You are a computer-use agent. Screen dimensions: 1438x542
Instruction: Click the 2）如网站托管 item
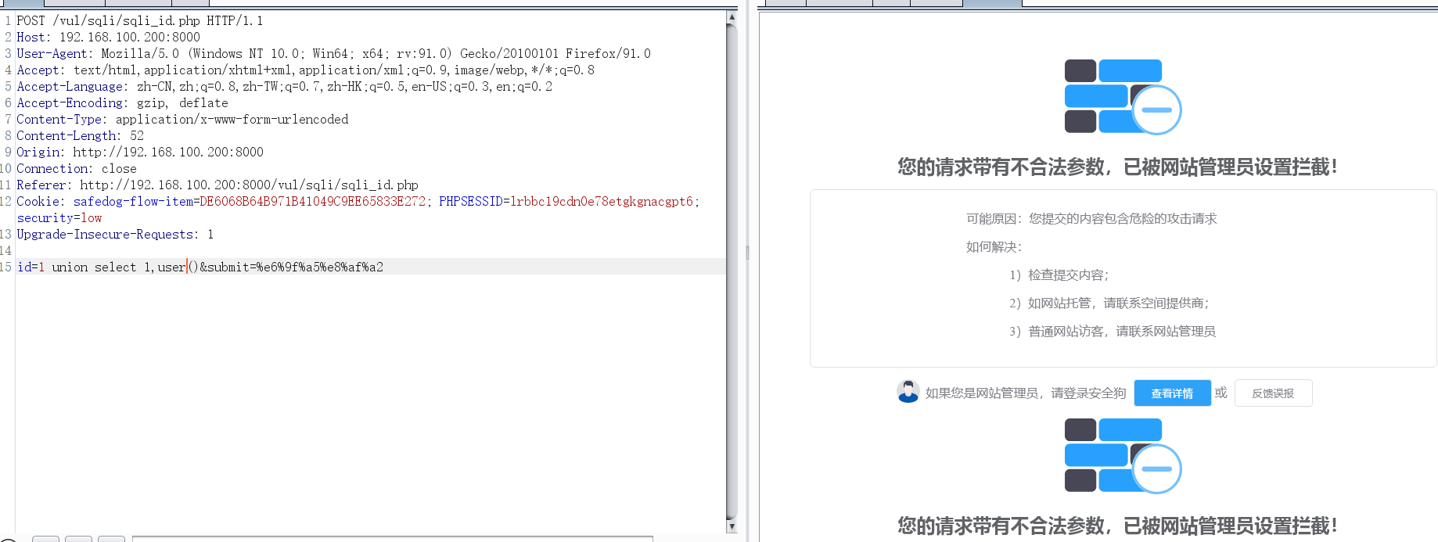point(1109,303)
